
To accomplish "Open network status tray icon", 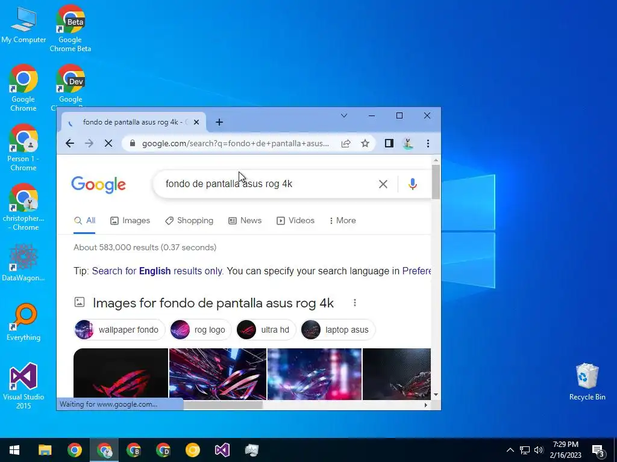I will coord(525,450).
